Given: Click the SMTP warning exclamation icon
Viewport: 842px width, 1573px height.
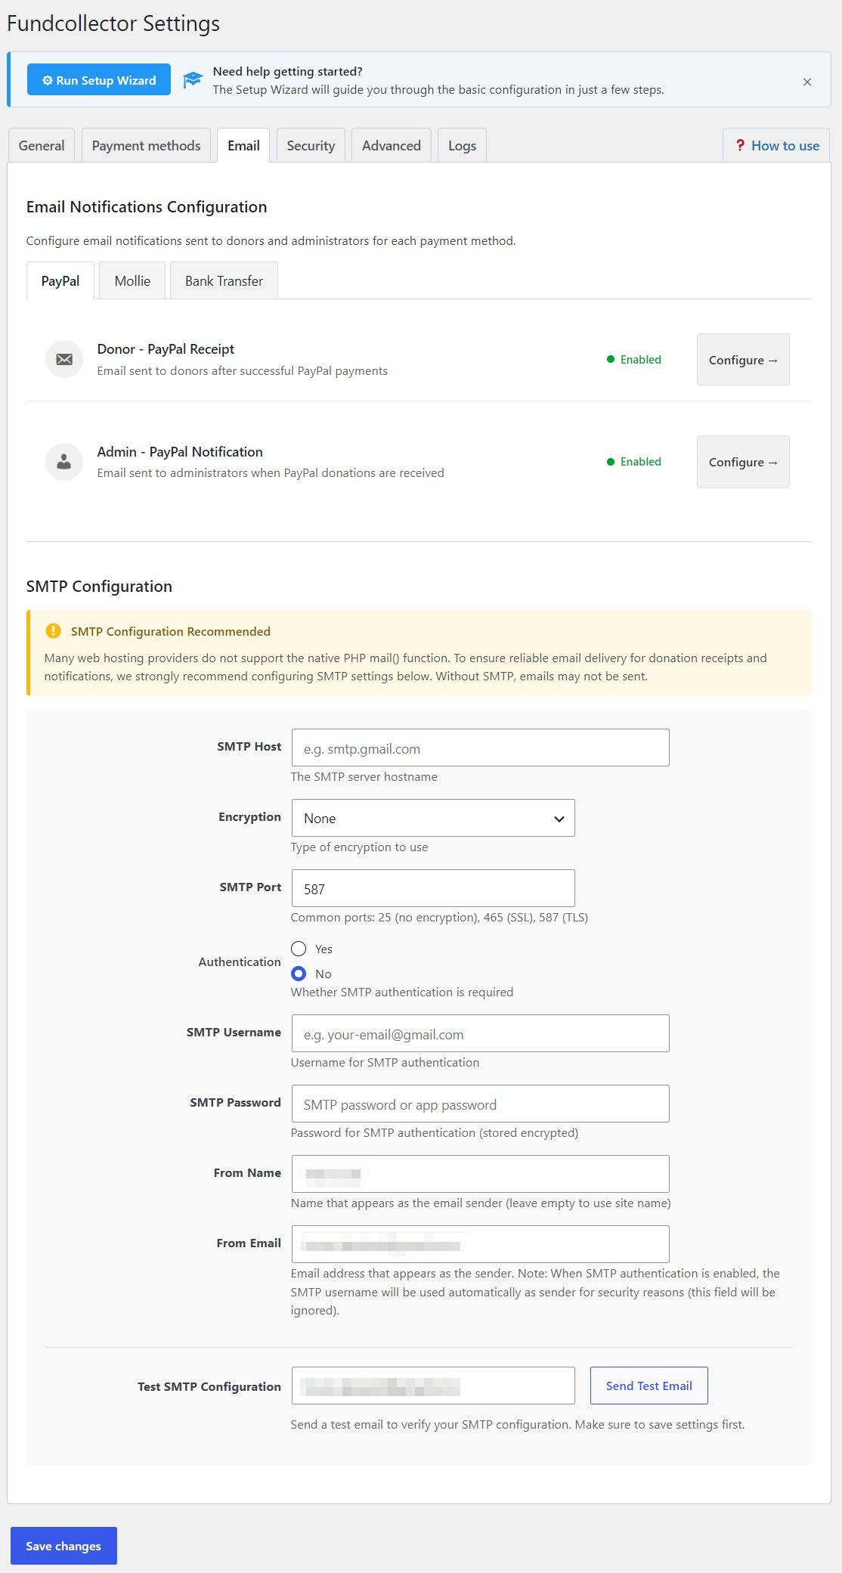Looking at the screenshot, I should pos(53,631).
